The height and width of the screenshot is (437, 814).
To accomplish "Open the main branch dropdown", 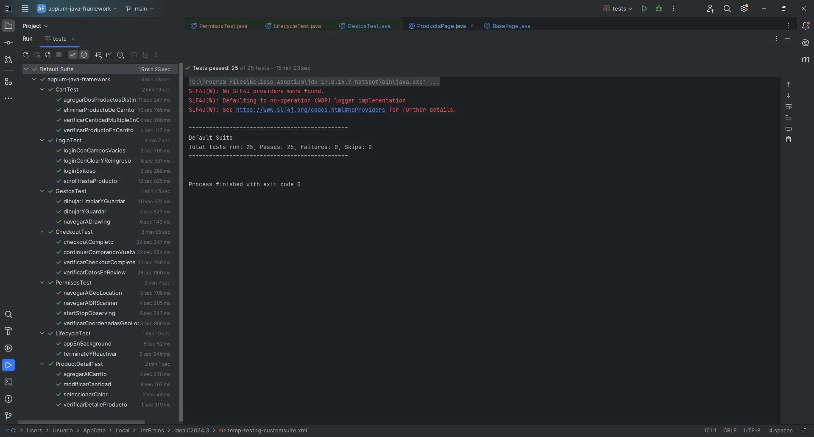I will click(x=140, y=8).
